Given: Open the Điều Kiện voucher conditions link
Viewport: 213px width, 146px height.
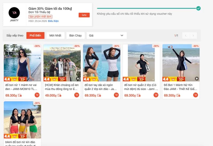Looking at the screenshot, I should 53,21.
